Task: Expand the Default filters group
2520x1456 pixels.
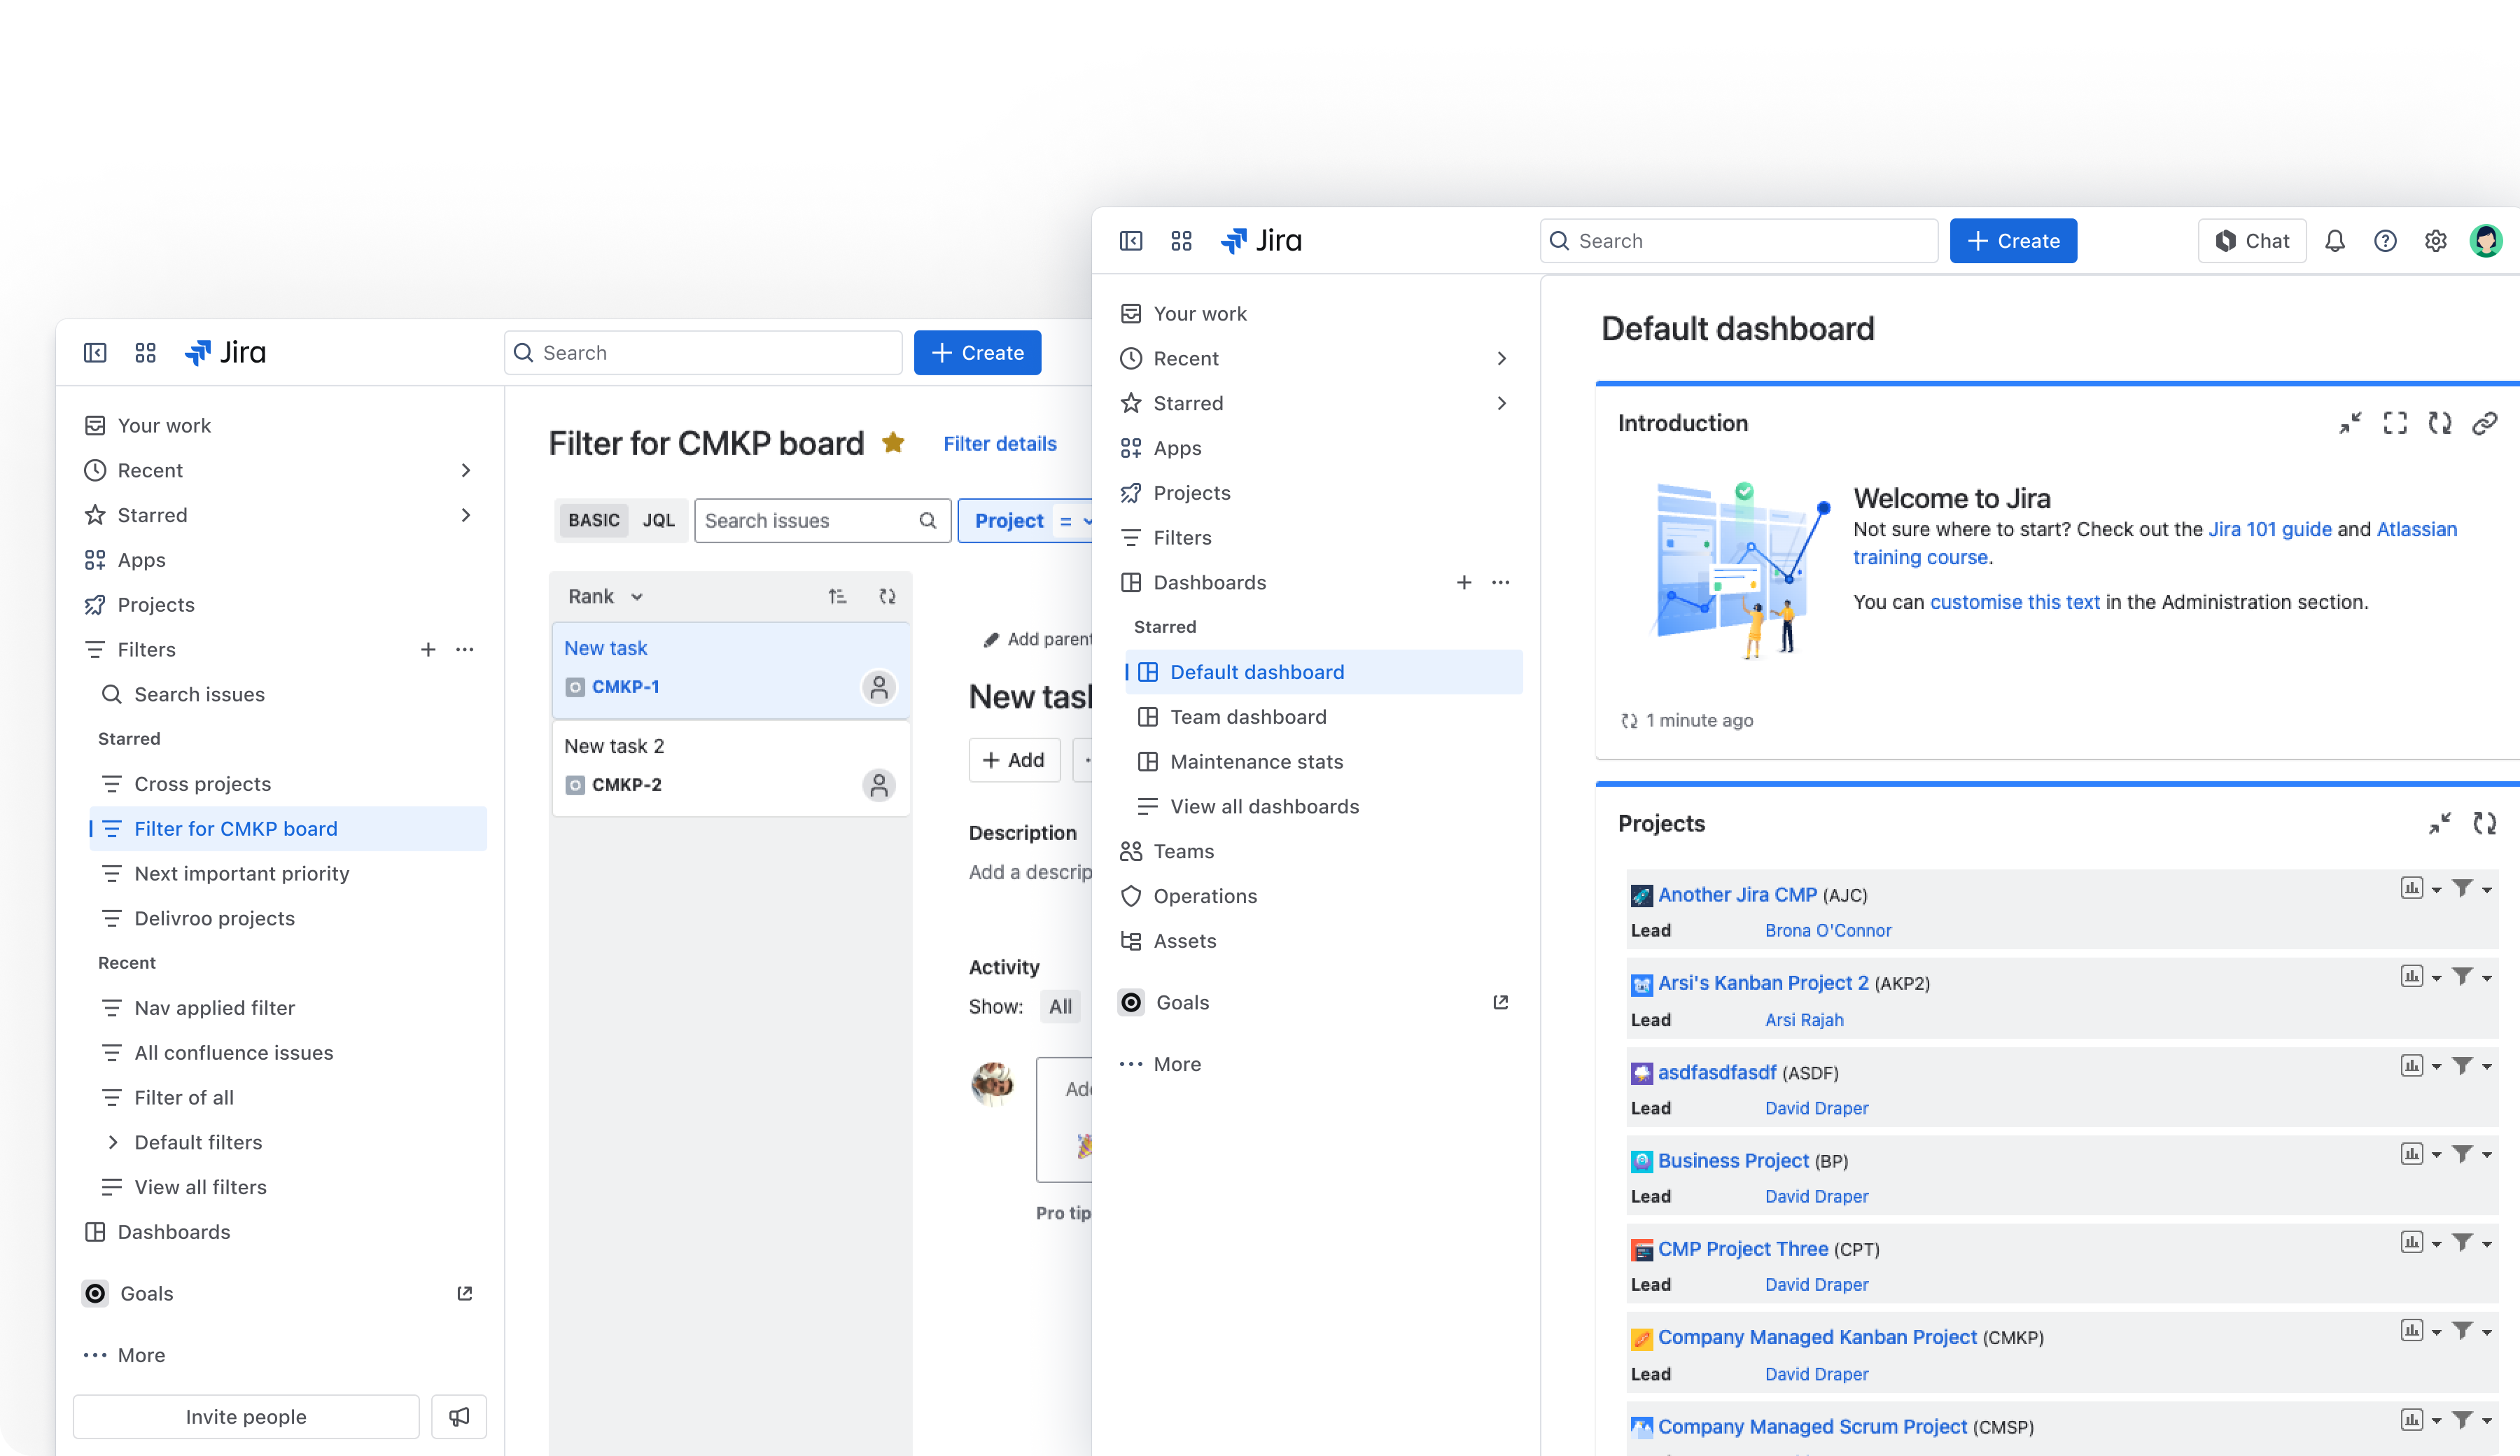Action: 112,1142
